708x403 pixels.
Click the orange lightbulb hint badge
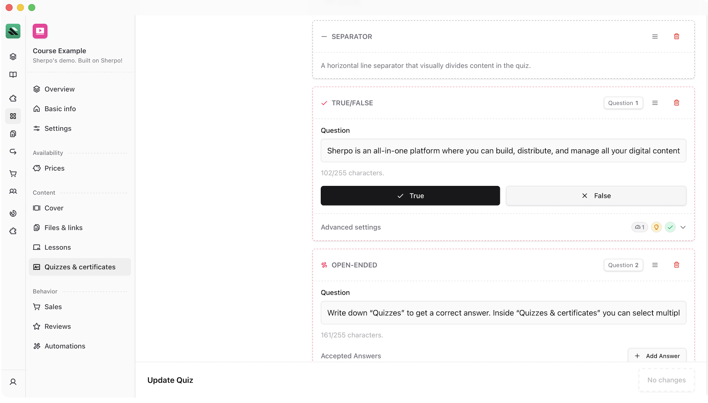click(656, 227)
